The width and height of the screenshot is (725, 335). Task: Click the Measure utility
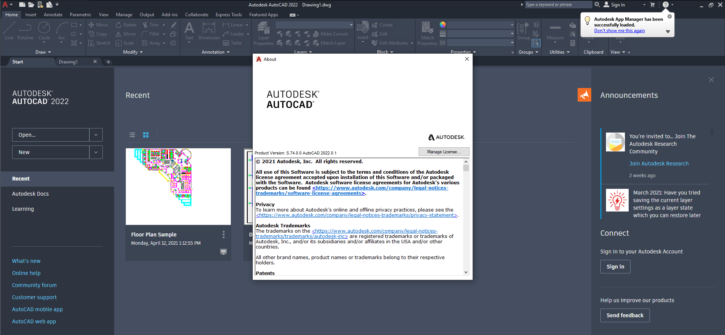click(x=555, y=31)
